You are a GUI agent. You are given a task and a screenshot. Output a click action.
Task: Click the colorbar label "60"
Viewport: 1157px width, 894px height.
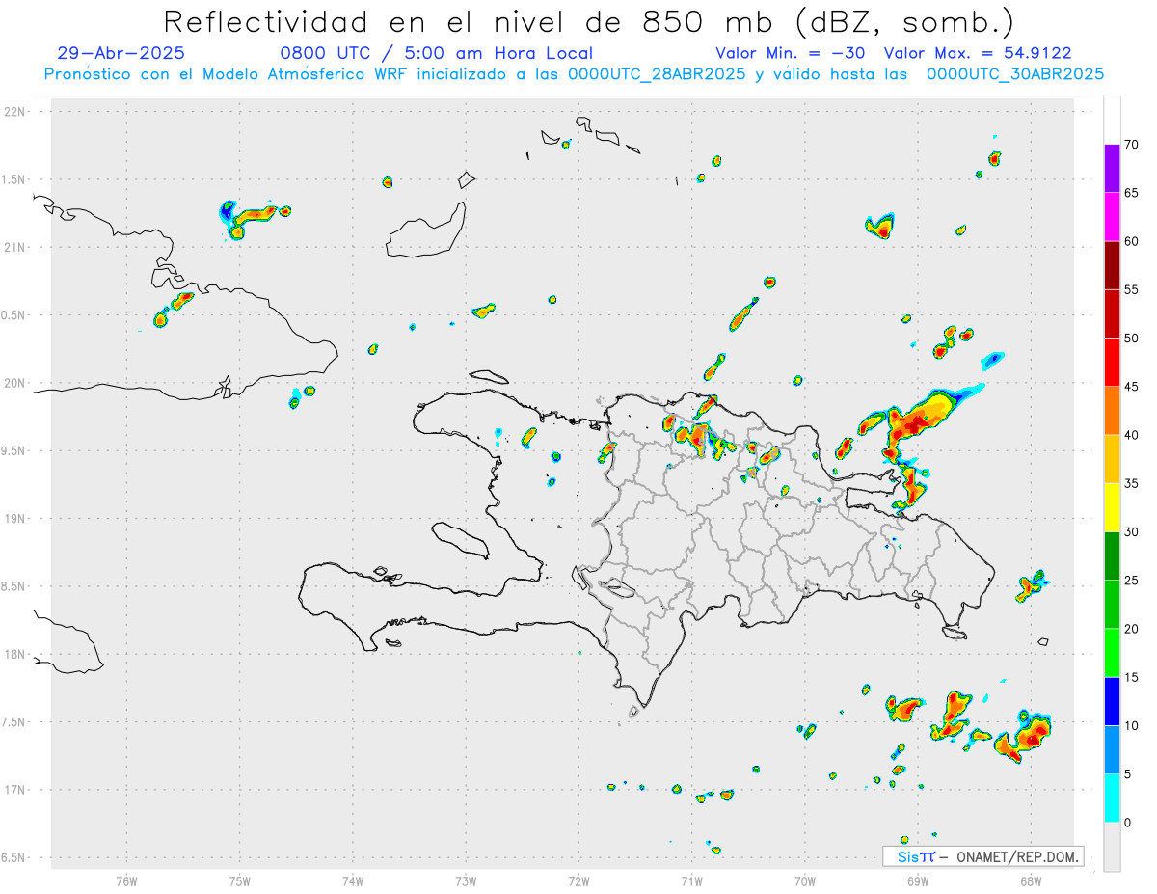(1132, 241)
